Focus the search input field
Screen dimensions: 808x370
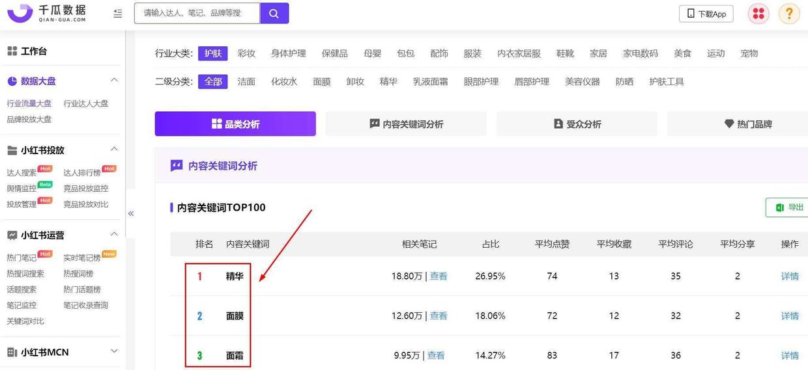click(197, 13)
